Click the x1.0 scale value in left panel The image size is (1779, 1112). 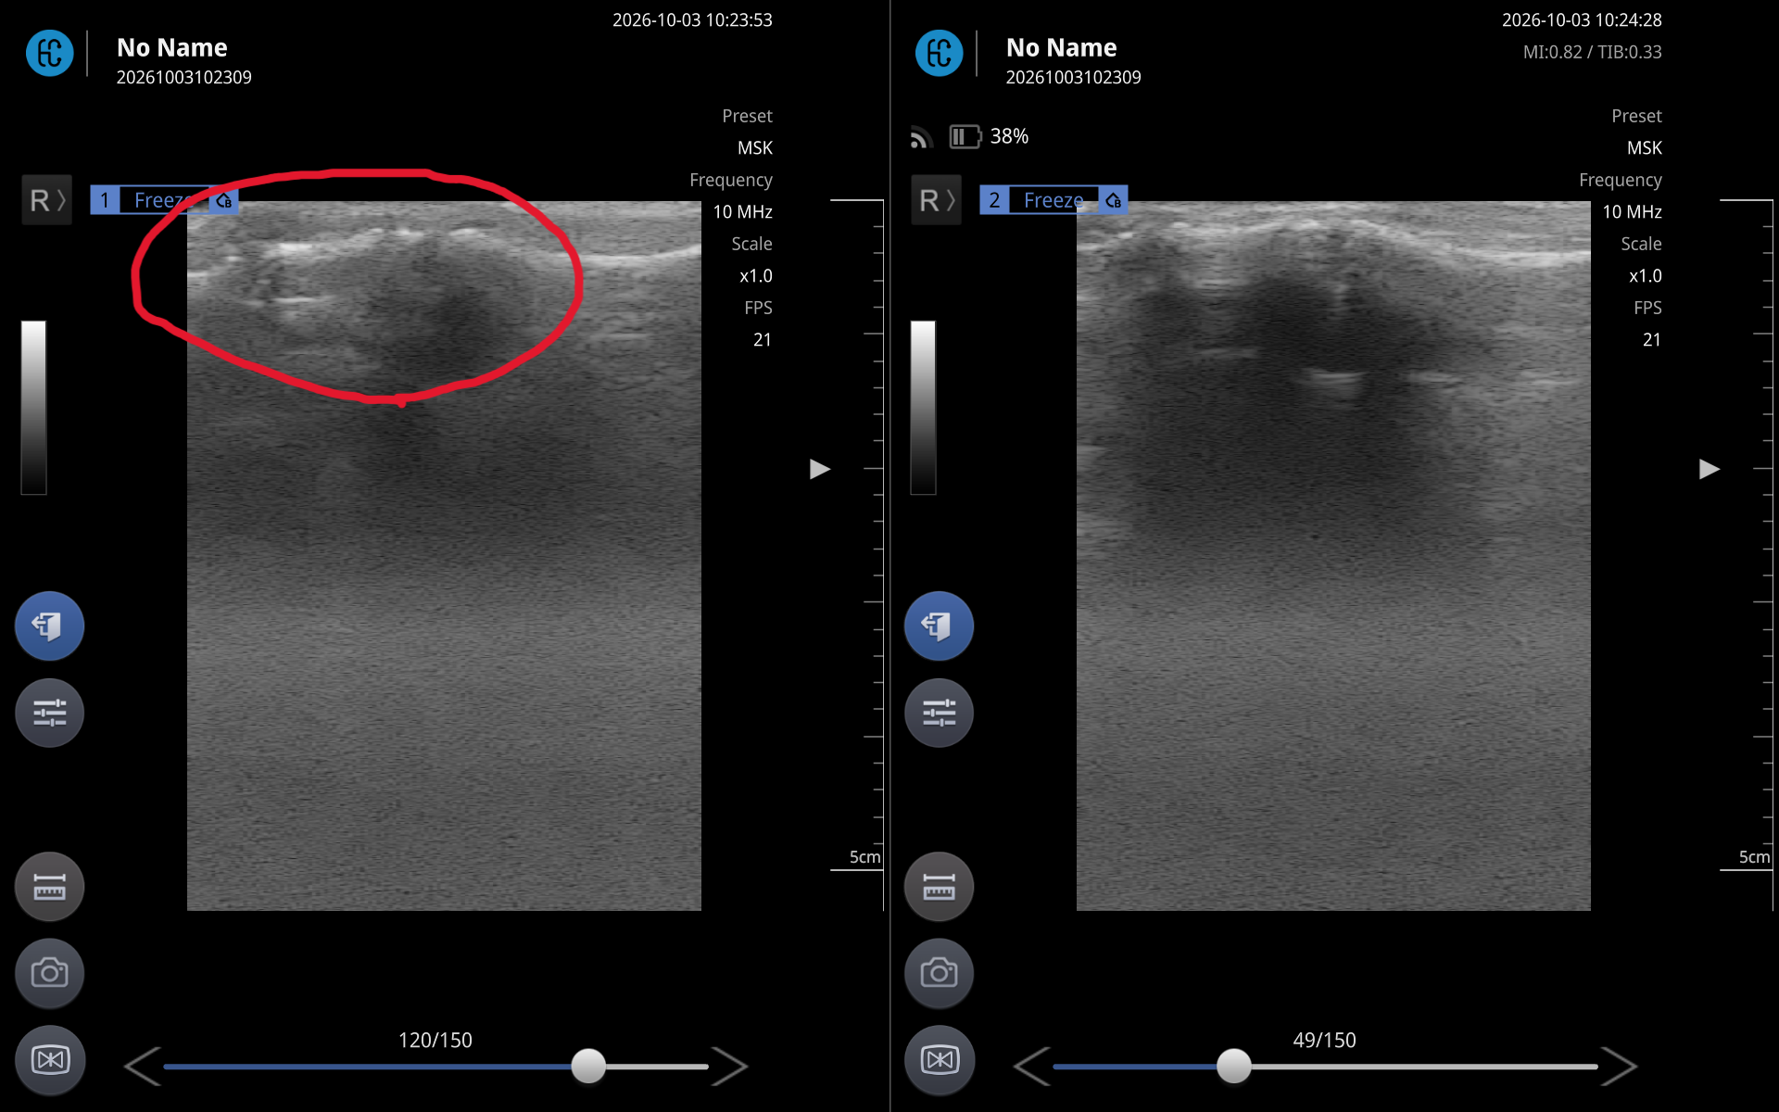(755, 276)
